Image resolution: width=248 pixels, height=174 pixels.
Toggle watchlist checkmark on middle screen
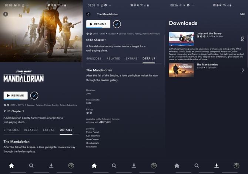click(x=117, y=24)
